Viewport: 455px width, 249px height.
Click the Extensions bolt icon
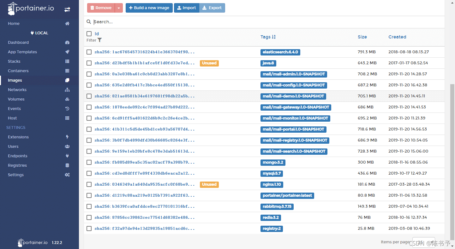(67, 137)
